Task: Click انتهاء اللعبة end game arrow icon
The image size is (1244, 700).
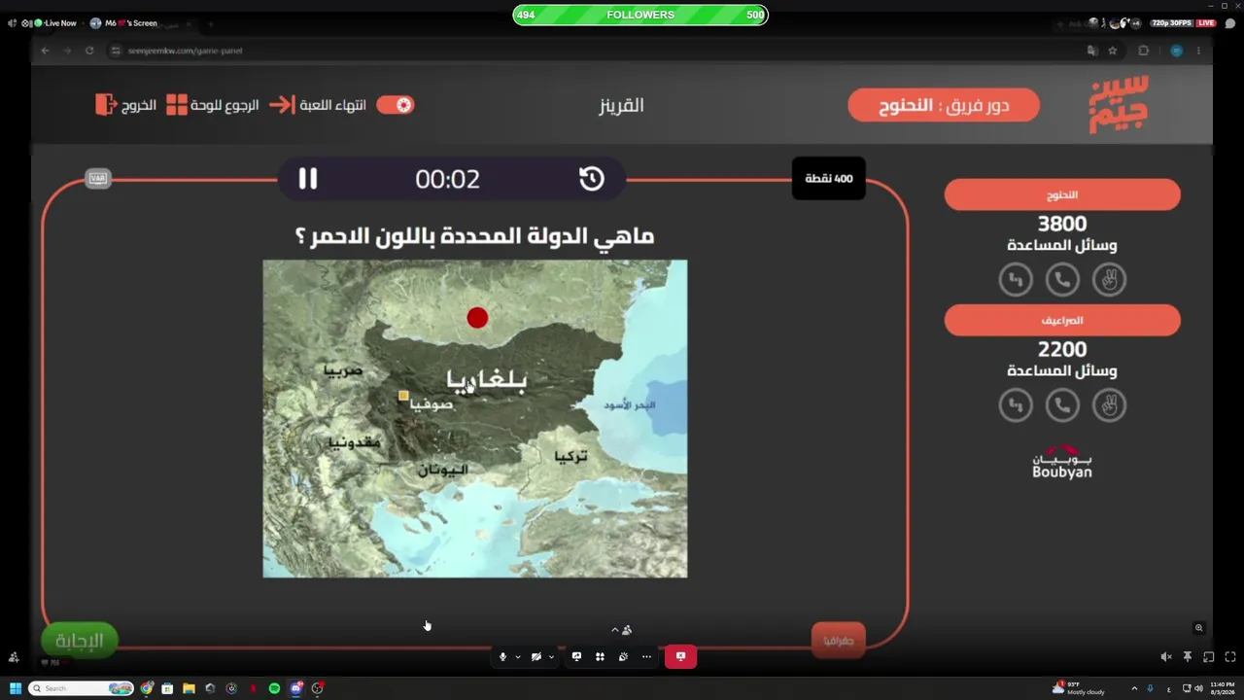Action: [282, 105]
